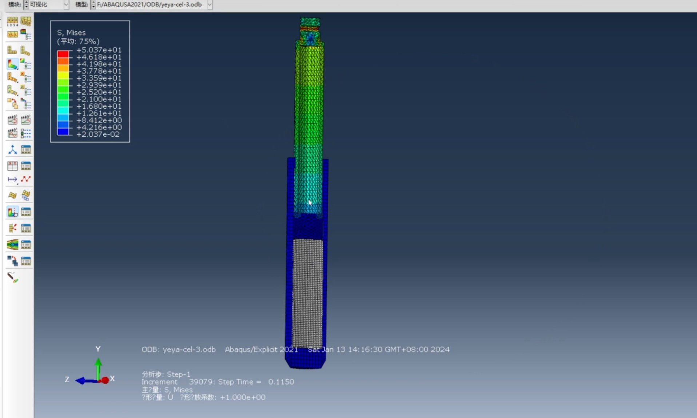The width and height of the screenshot is (697, 418).
Task: Click tilted 123 panels options icon
Action: (26, 21)
